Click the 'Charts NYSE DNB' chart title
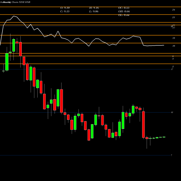The height and width of the screenshot is (181, 181). 21,2
